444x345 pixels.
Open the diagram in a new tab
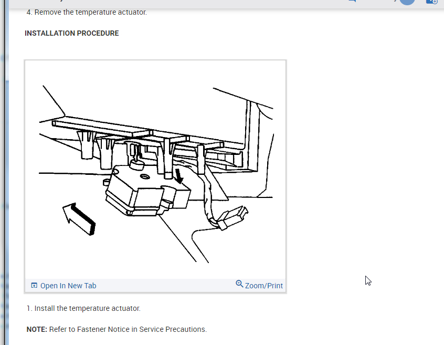64,286
